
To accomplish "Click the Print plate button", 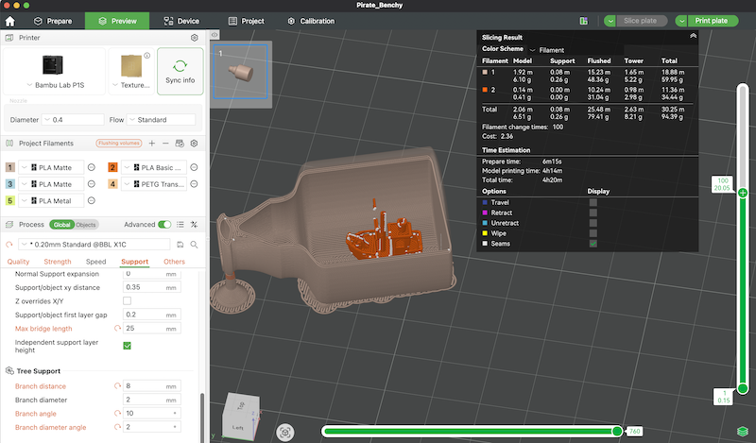I will click(x=713, y=21).
